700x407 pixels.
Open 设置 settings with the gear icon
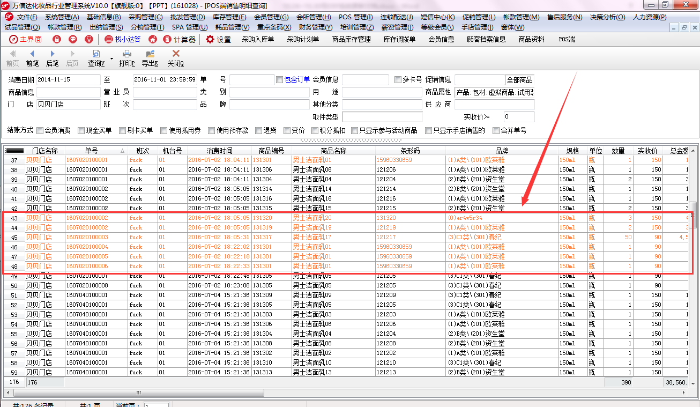click(218, 39)
